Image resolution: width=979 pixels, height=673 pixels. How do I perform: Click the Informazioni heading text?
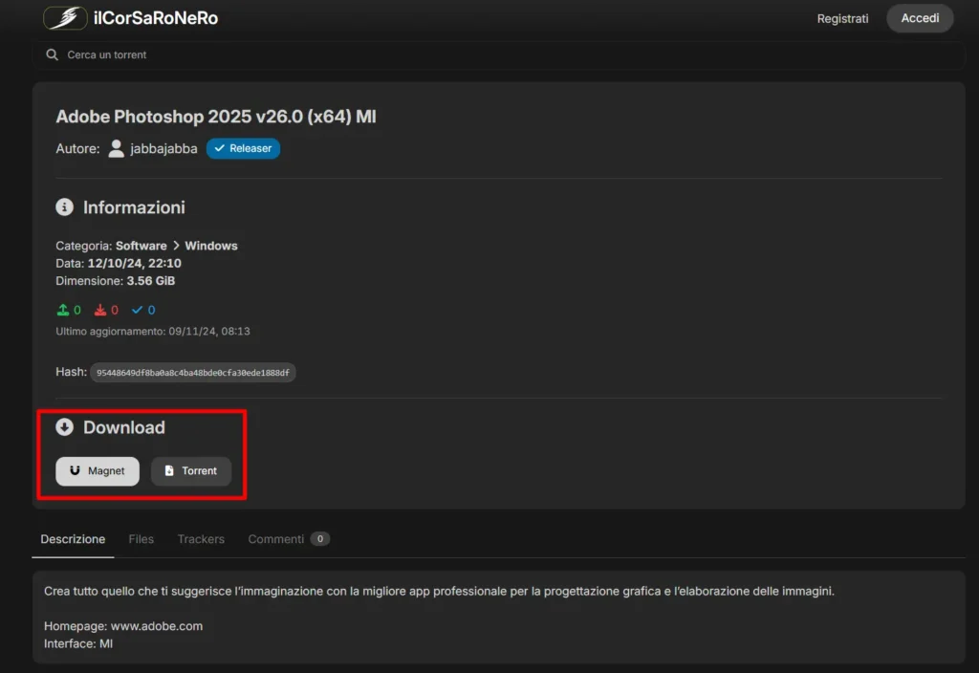134,207
